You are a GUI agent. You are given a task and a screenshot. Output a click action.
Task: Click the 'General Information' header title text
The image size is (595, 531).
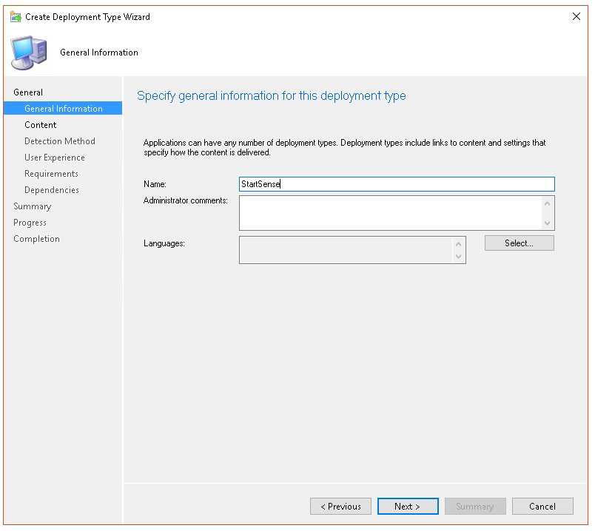(x=99, y=53)
